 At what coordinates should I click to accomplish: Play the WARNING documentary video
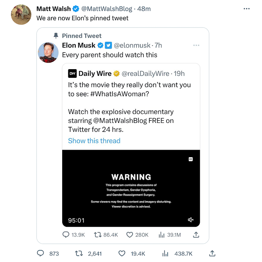pyautogui.click(x=131, y=188)
